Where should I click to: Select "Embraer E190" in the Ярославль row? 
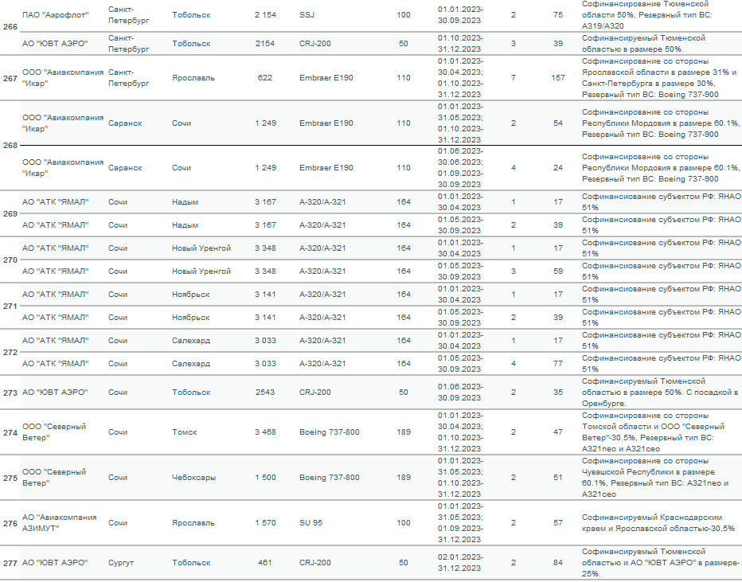click(x=326, y=77)
